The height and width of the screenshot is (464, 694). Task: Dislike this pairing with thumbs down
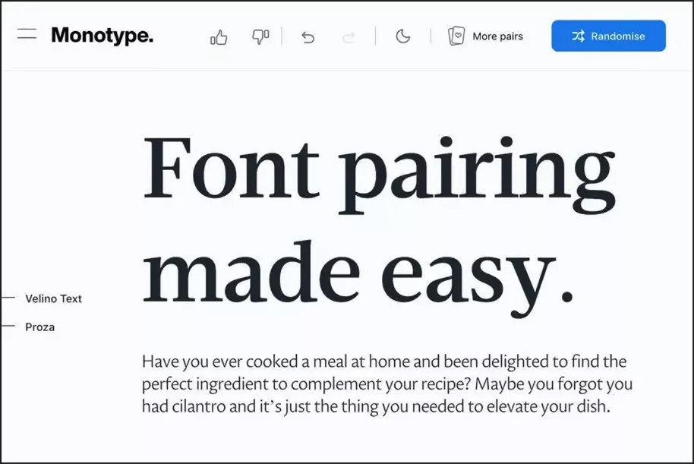pos(260,36)
